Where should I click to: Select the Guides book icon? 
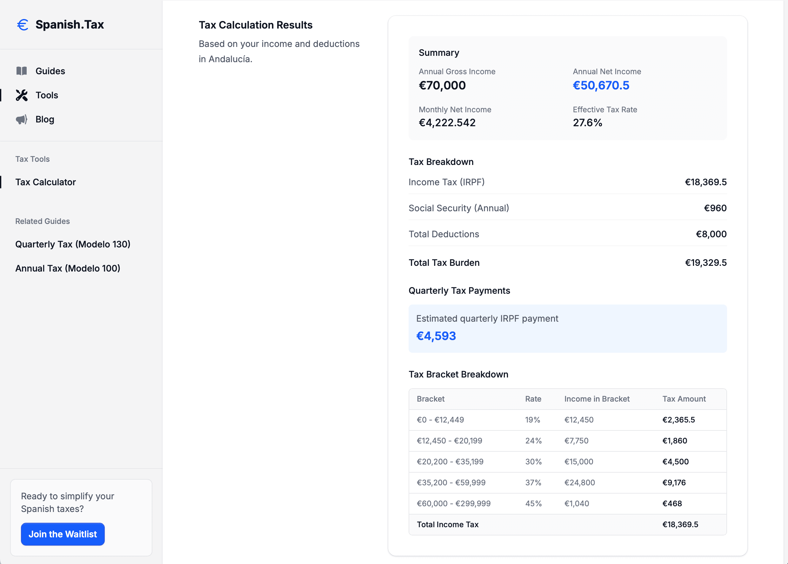[21, 71]
